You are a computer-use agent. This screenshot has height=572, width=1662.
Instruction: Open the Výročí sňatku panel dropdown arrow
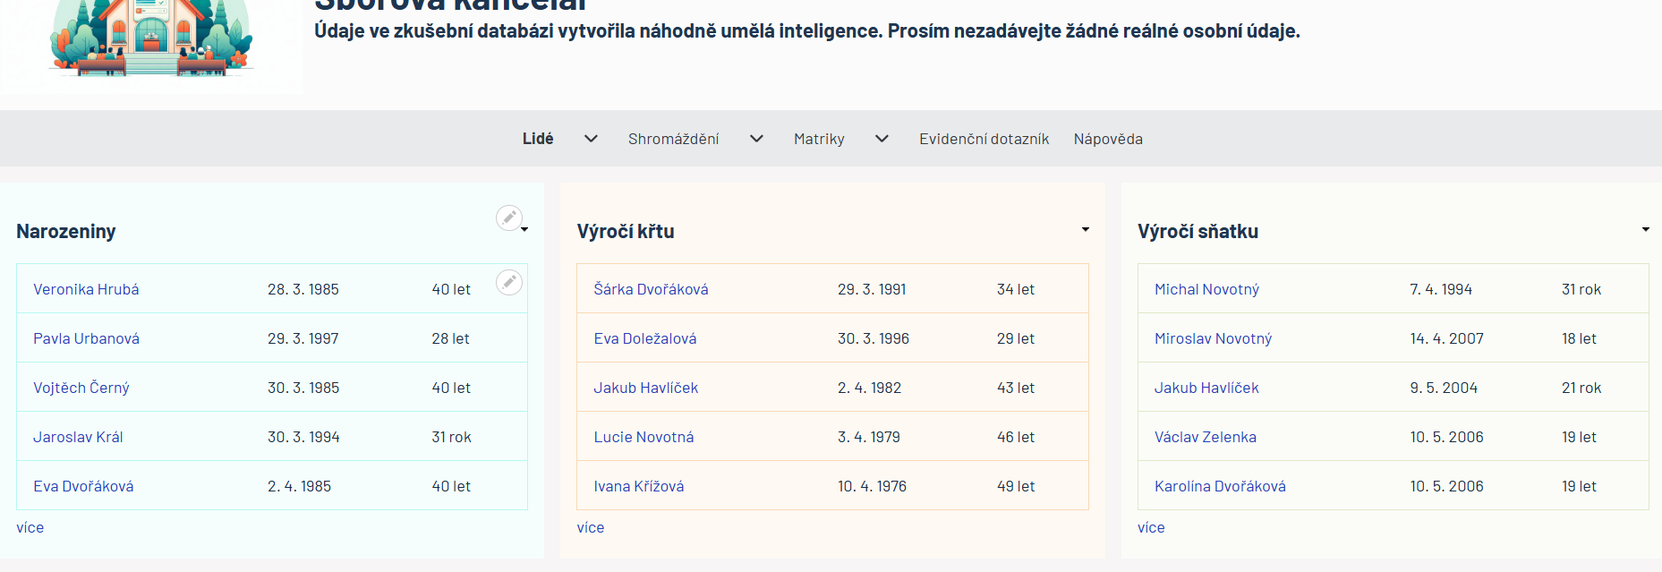(x=1645, y=230)
